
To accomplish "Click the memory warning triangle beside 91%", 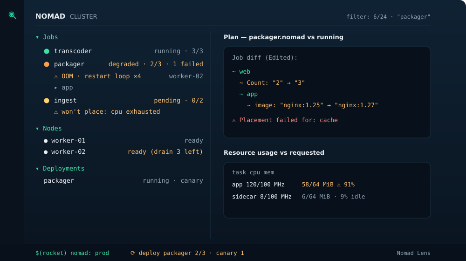I will point(339,185).
